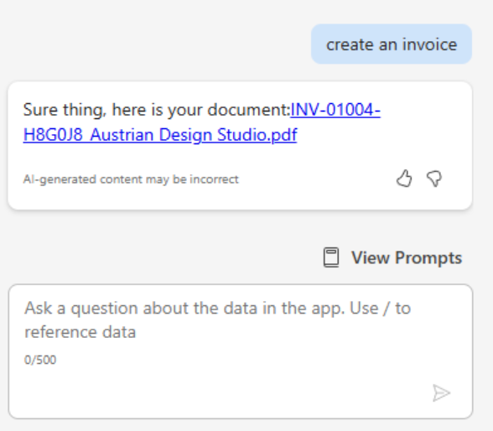Focus the Ask a question input field

pyautogui.click(x=241, y=351)
